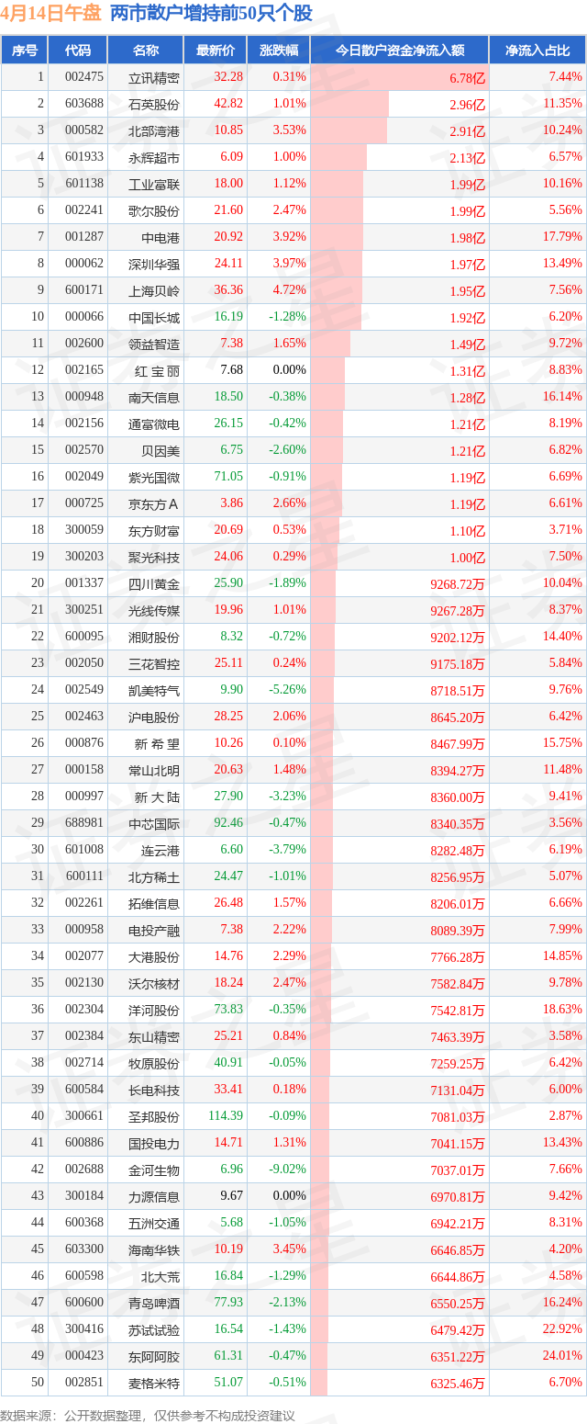Screen dimensions: 587x1424
Task: Click the 22.92% ratio for 苏试试验
Action: (x=563, y=1329)
